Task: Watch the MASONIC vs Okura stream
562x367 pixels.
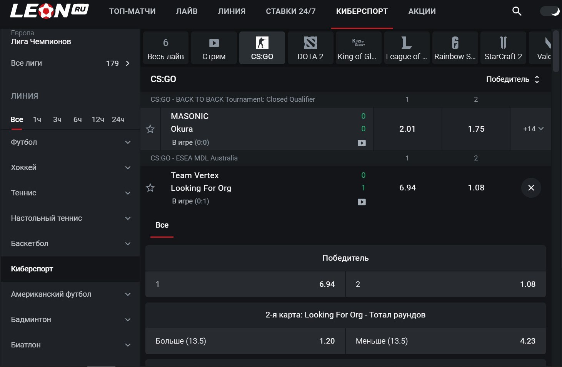Action: click(362, 143)
